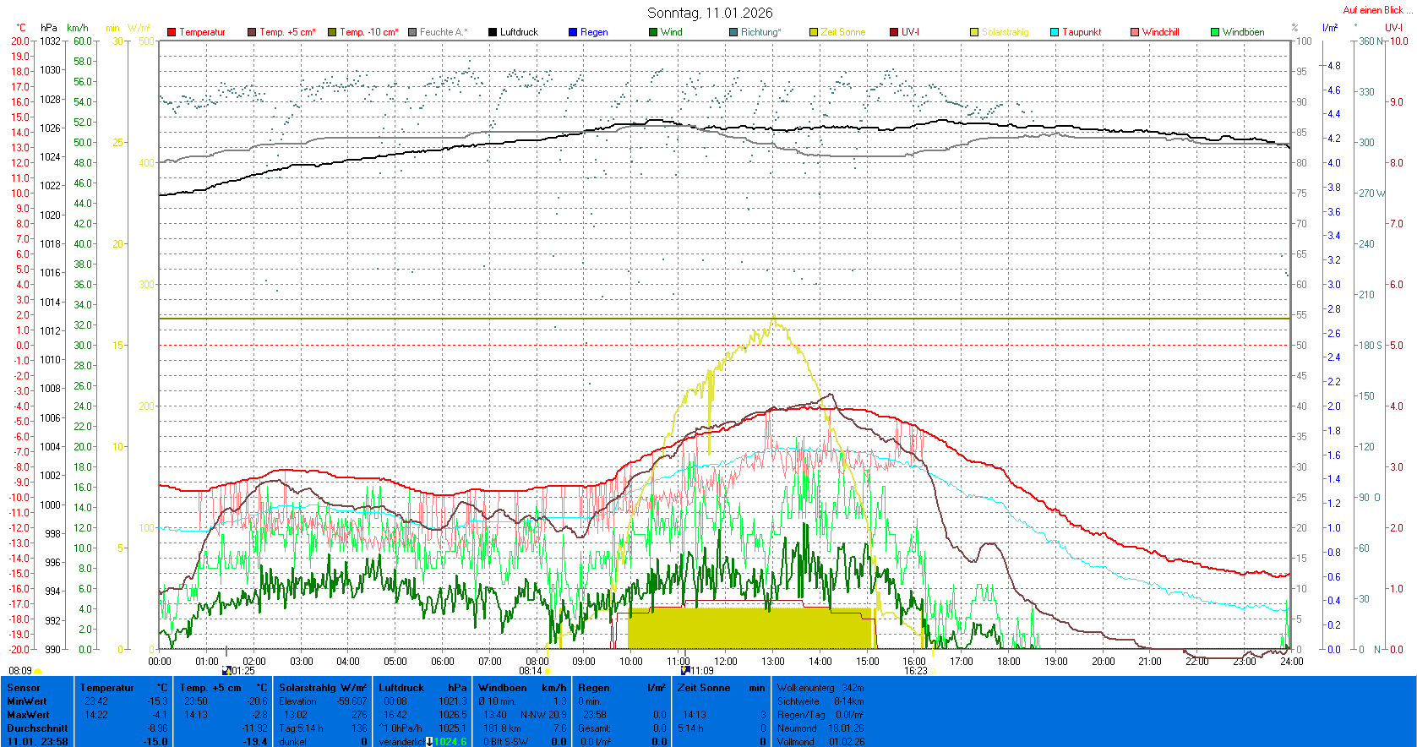Image resolution: width=1417 pixels, height=747 pixels.
Task: Click the sun icon next to 08:09
Action: pyautogui.click(x=38, y=671)
